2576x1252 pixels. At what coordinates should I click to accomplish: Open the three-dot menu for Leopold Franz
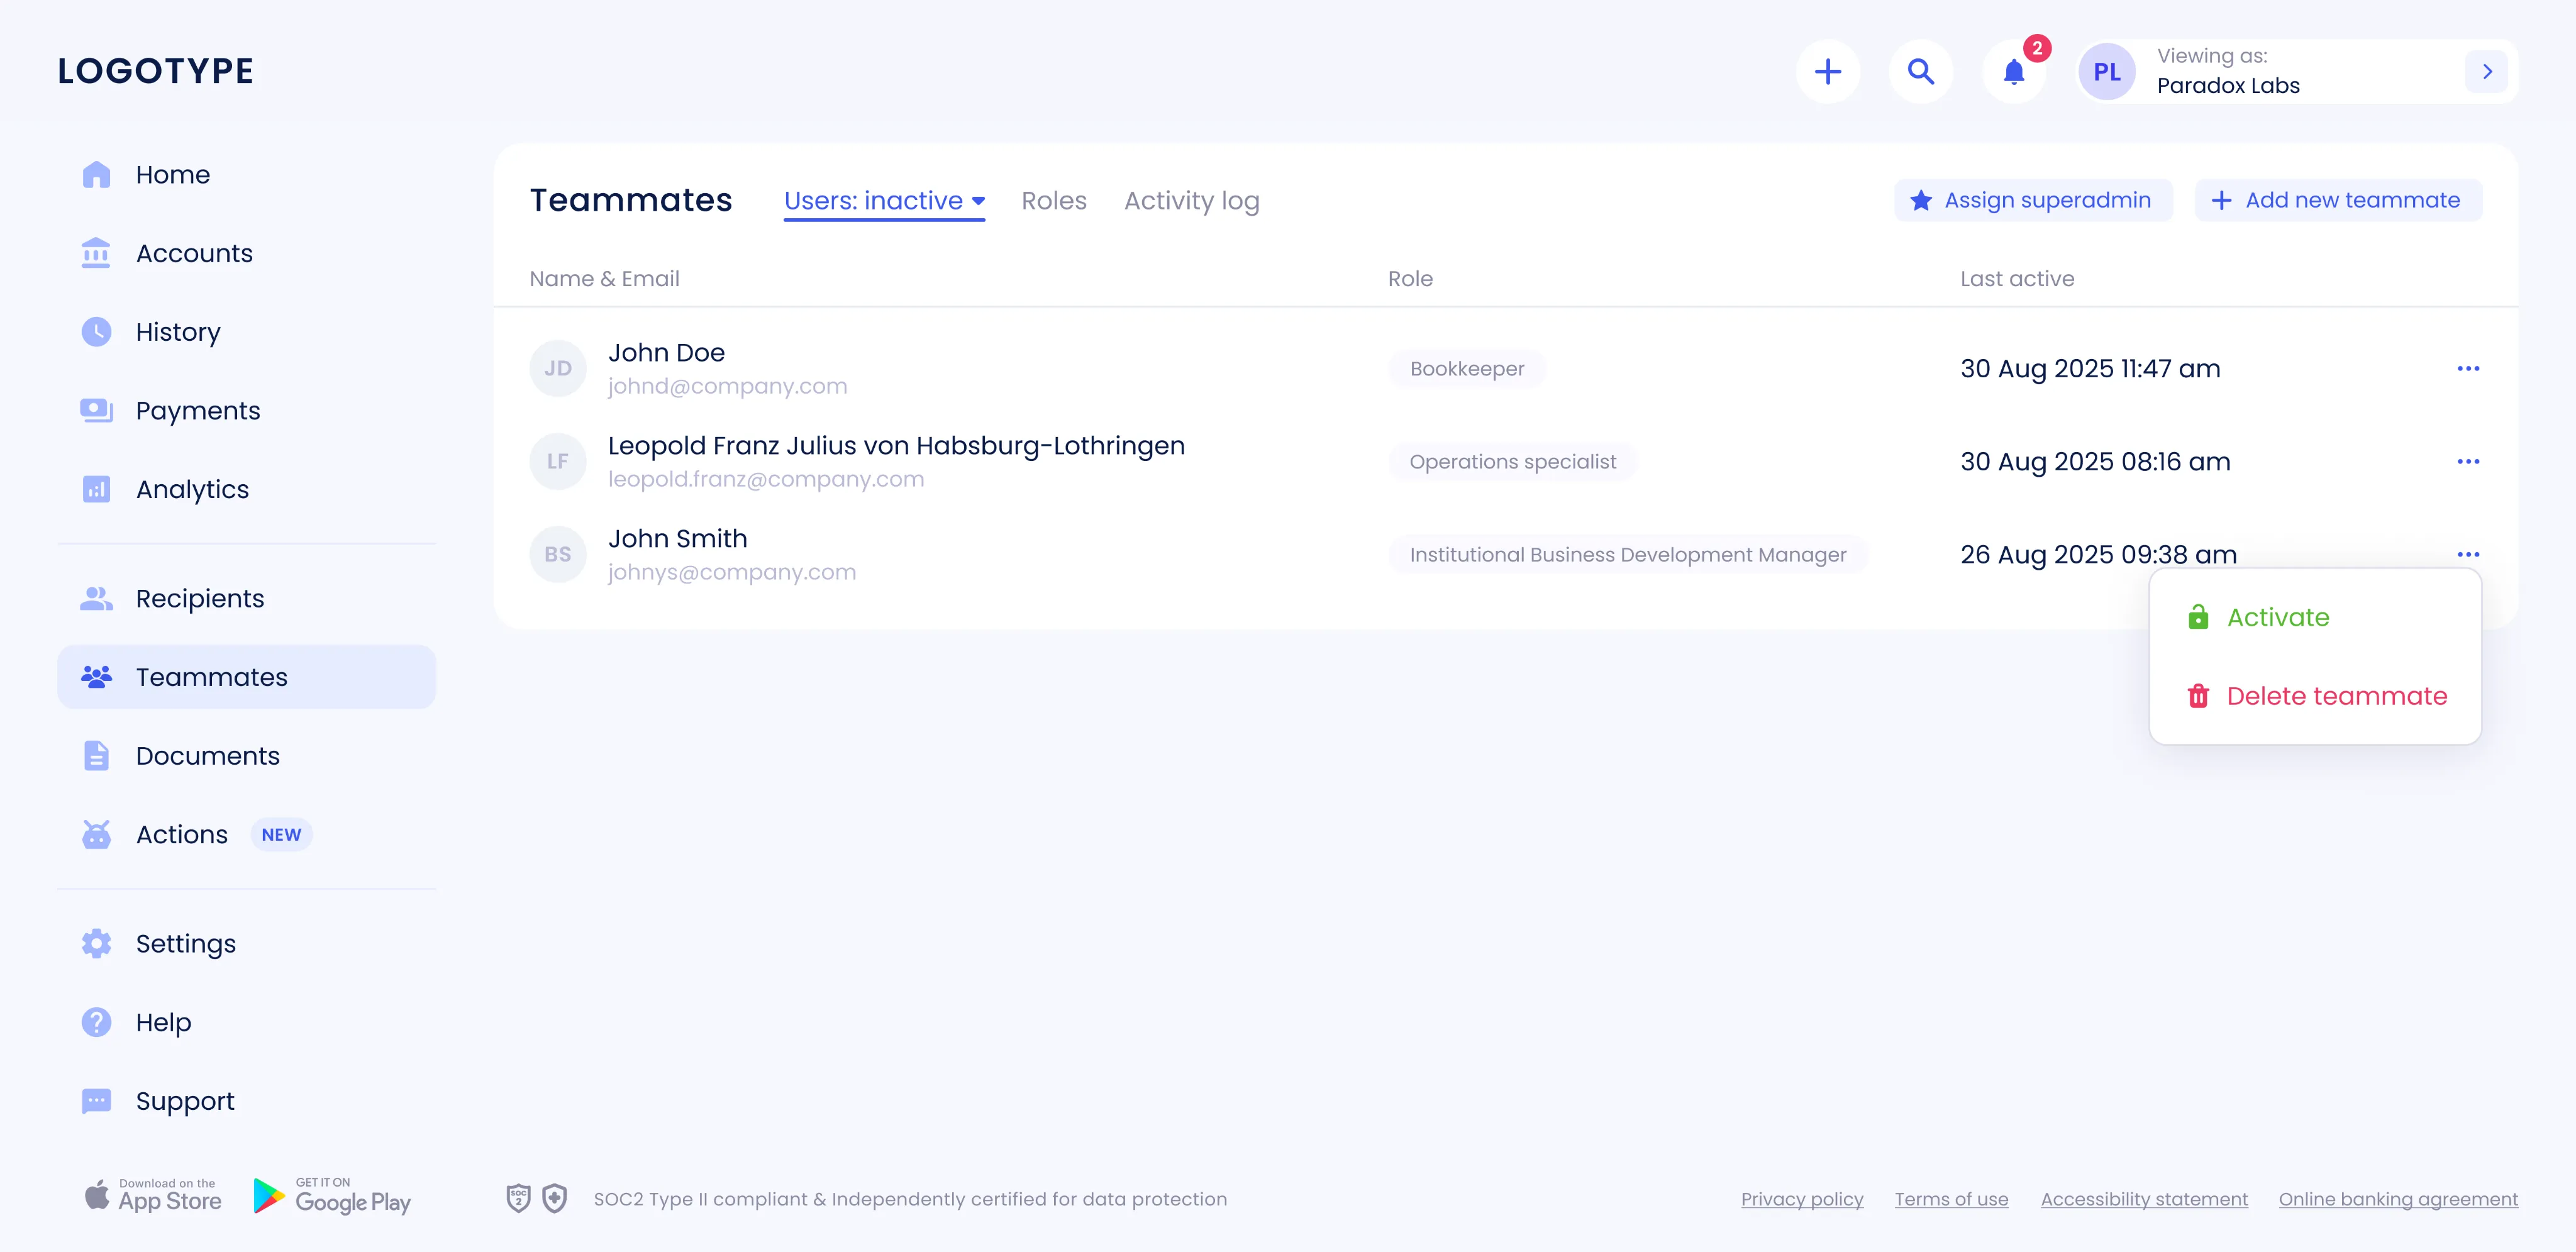tap(2467, 462)
